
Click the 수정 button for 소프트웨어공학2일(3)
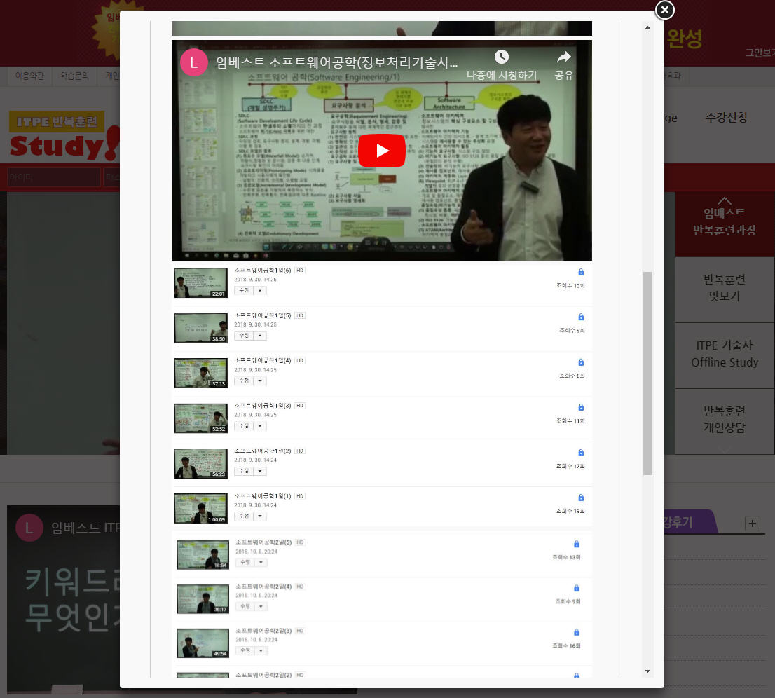[245, 650]
